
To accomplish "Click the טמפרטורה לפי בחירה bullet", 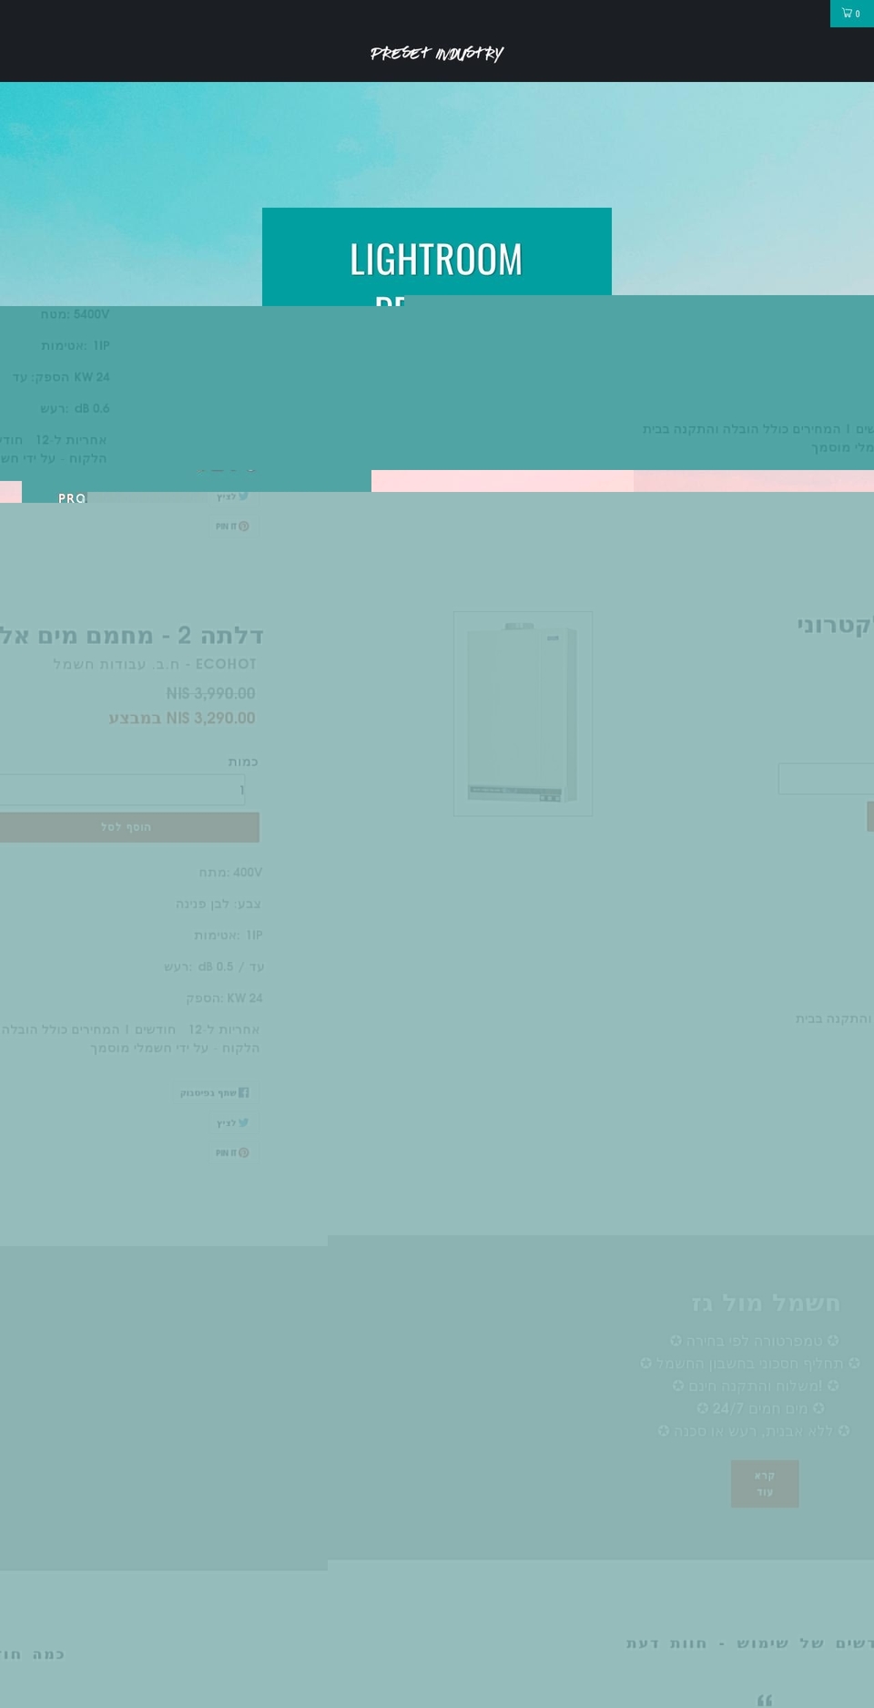I will (x=755, y=1341).
